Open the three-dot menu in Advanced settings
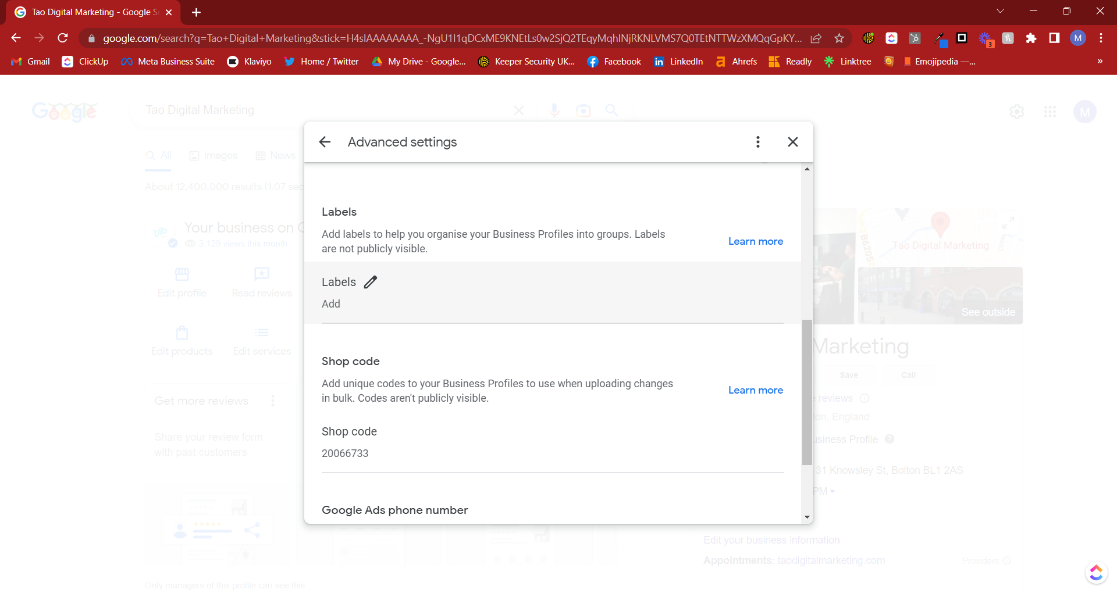 pos(757,142)
